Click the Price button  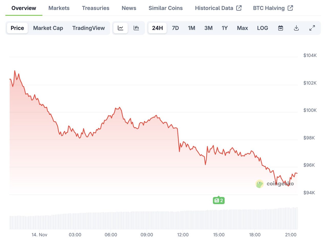pos(17,28)
